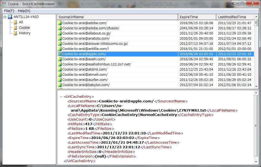This screenshot has height=167, width=261.
Task: Select the Cookie folder icon in tree
Action: [x=15, y=28]
